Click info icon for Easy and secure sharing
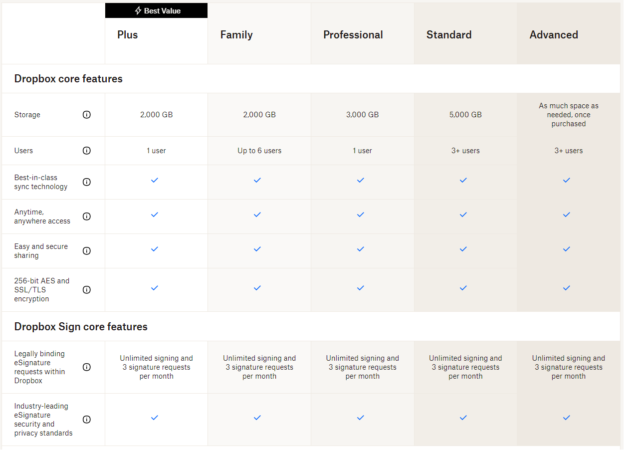This screenshot has width=624, height=450. [87, 251]
